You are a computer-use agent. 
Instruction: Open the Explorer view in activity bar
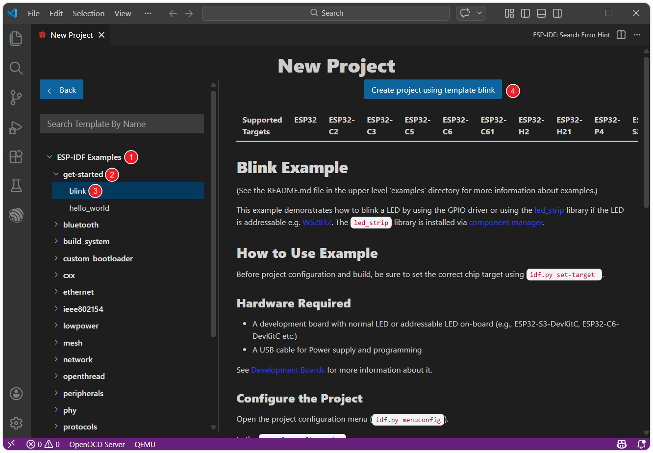click(x=16, y=39)
